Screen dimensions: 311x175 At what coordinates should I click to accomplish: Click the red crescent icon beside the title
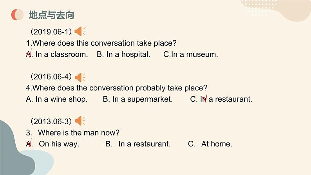pyautogui.click(x=17, y=15)
